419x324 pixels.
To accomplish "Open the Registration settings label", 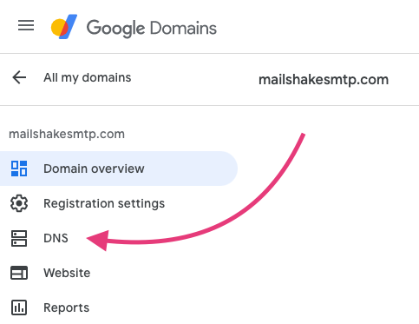I will click(x=104, y=203).
